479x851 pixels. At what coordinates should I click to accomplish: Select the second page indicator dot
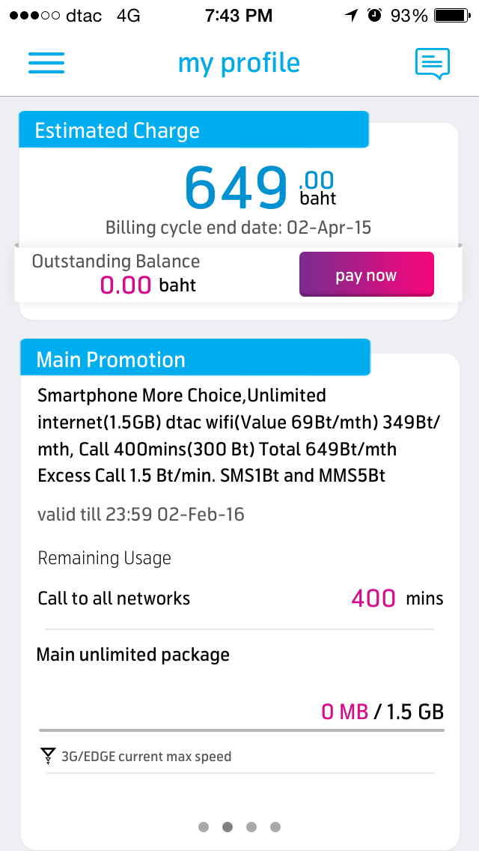[x=228, y=827]
